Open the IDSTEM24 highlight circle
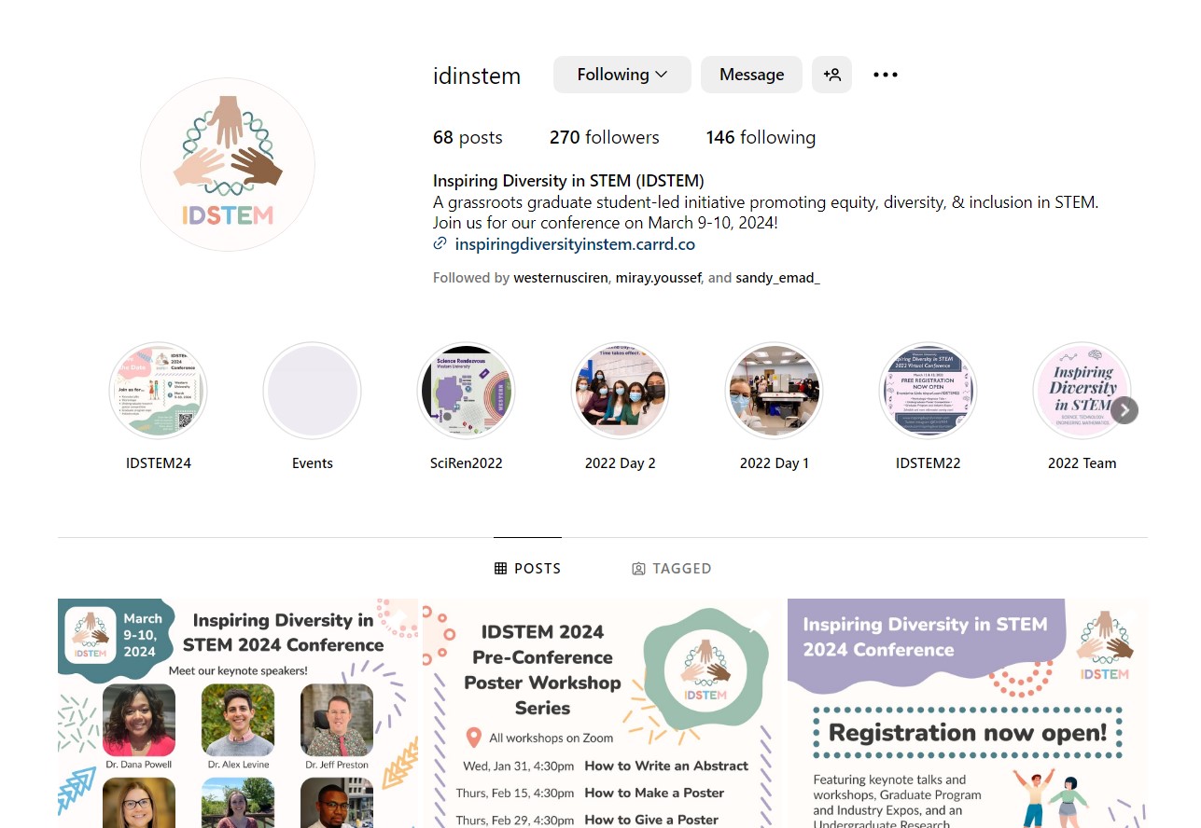The width and height of the screenshot is (1201, 828). [x=159, y=391]
